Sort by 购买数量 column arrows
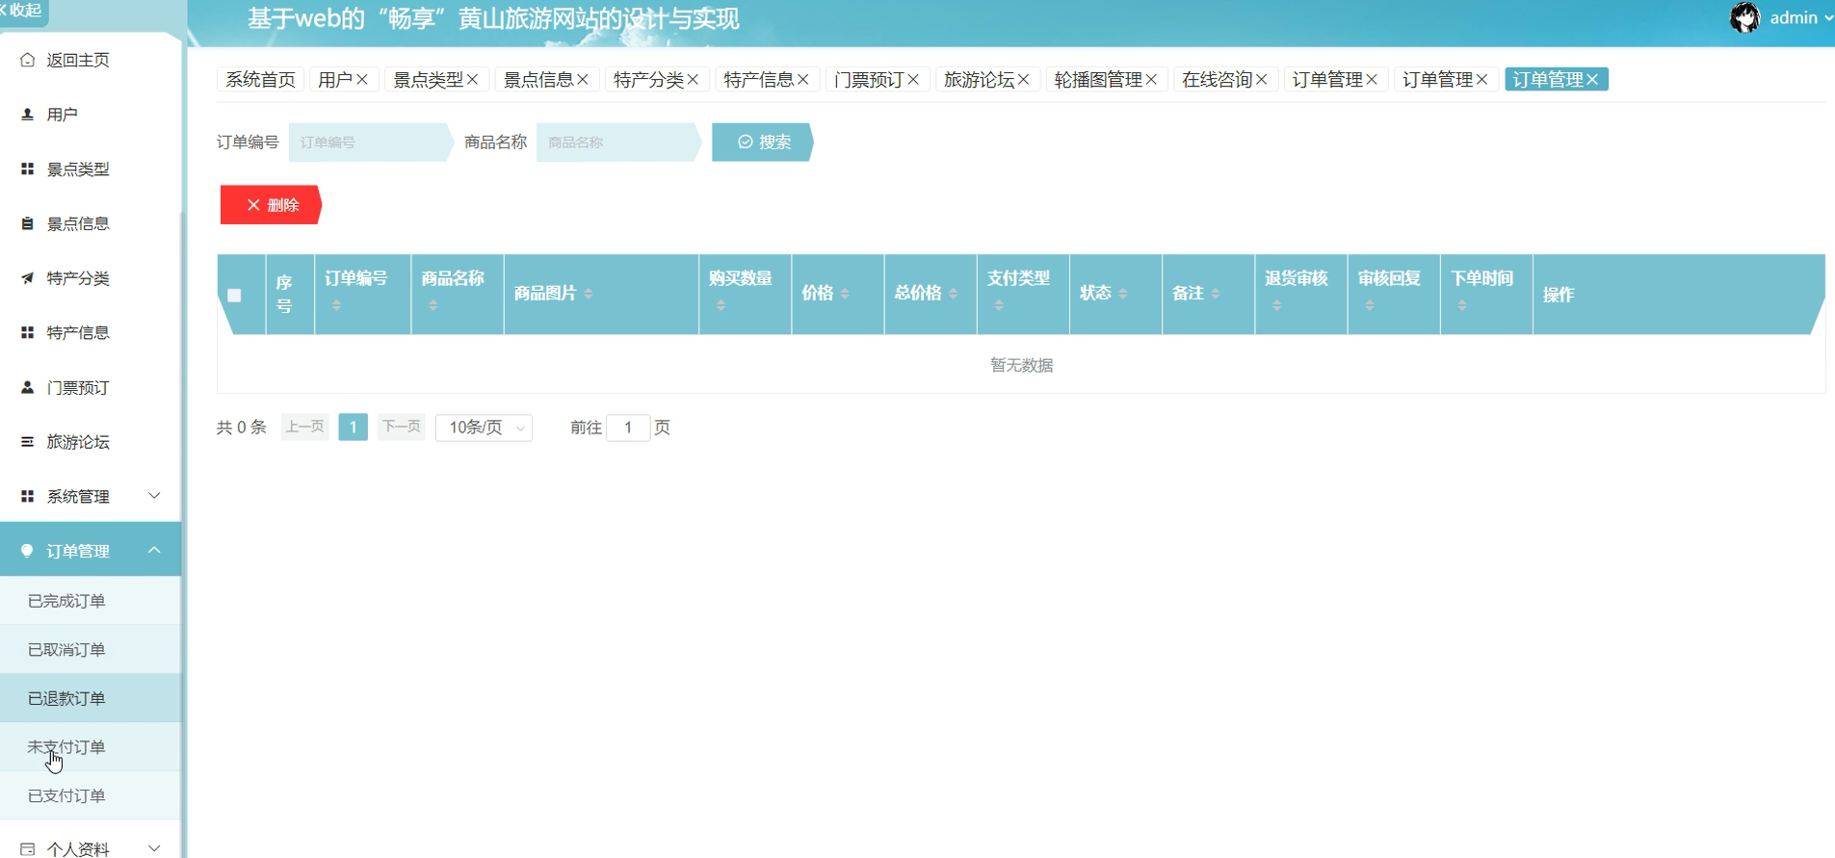Screen dimensions: 1835x858 [721, 305]
